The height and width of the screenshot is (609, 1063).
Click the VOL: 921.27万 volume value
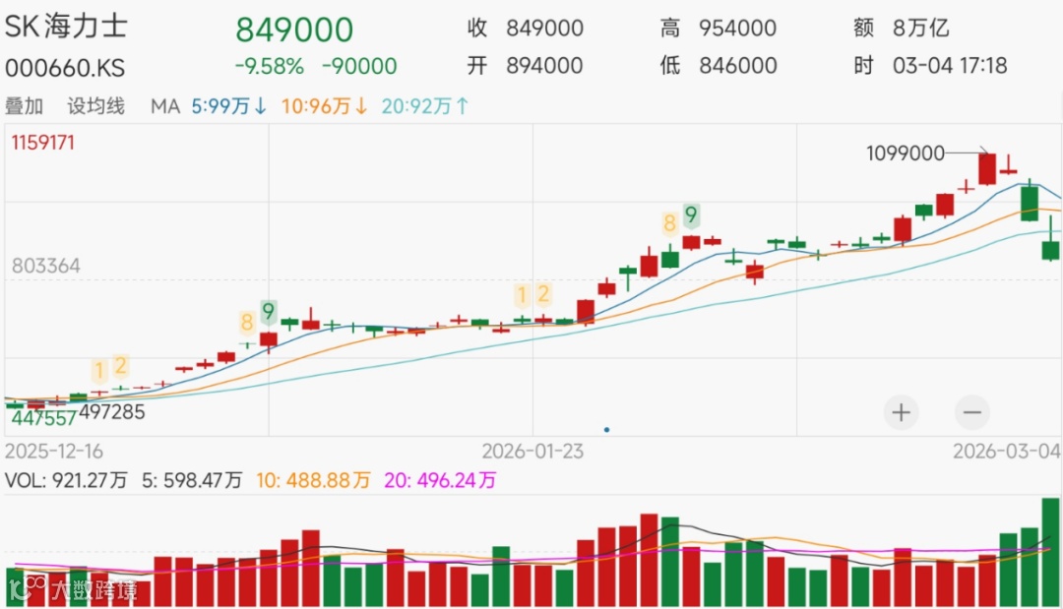click(66, 480)
